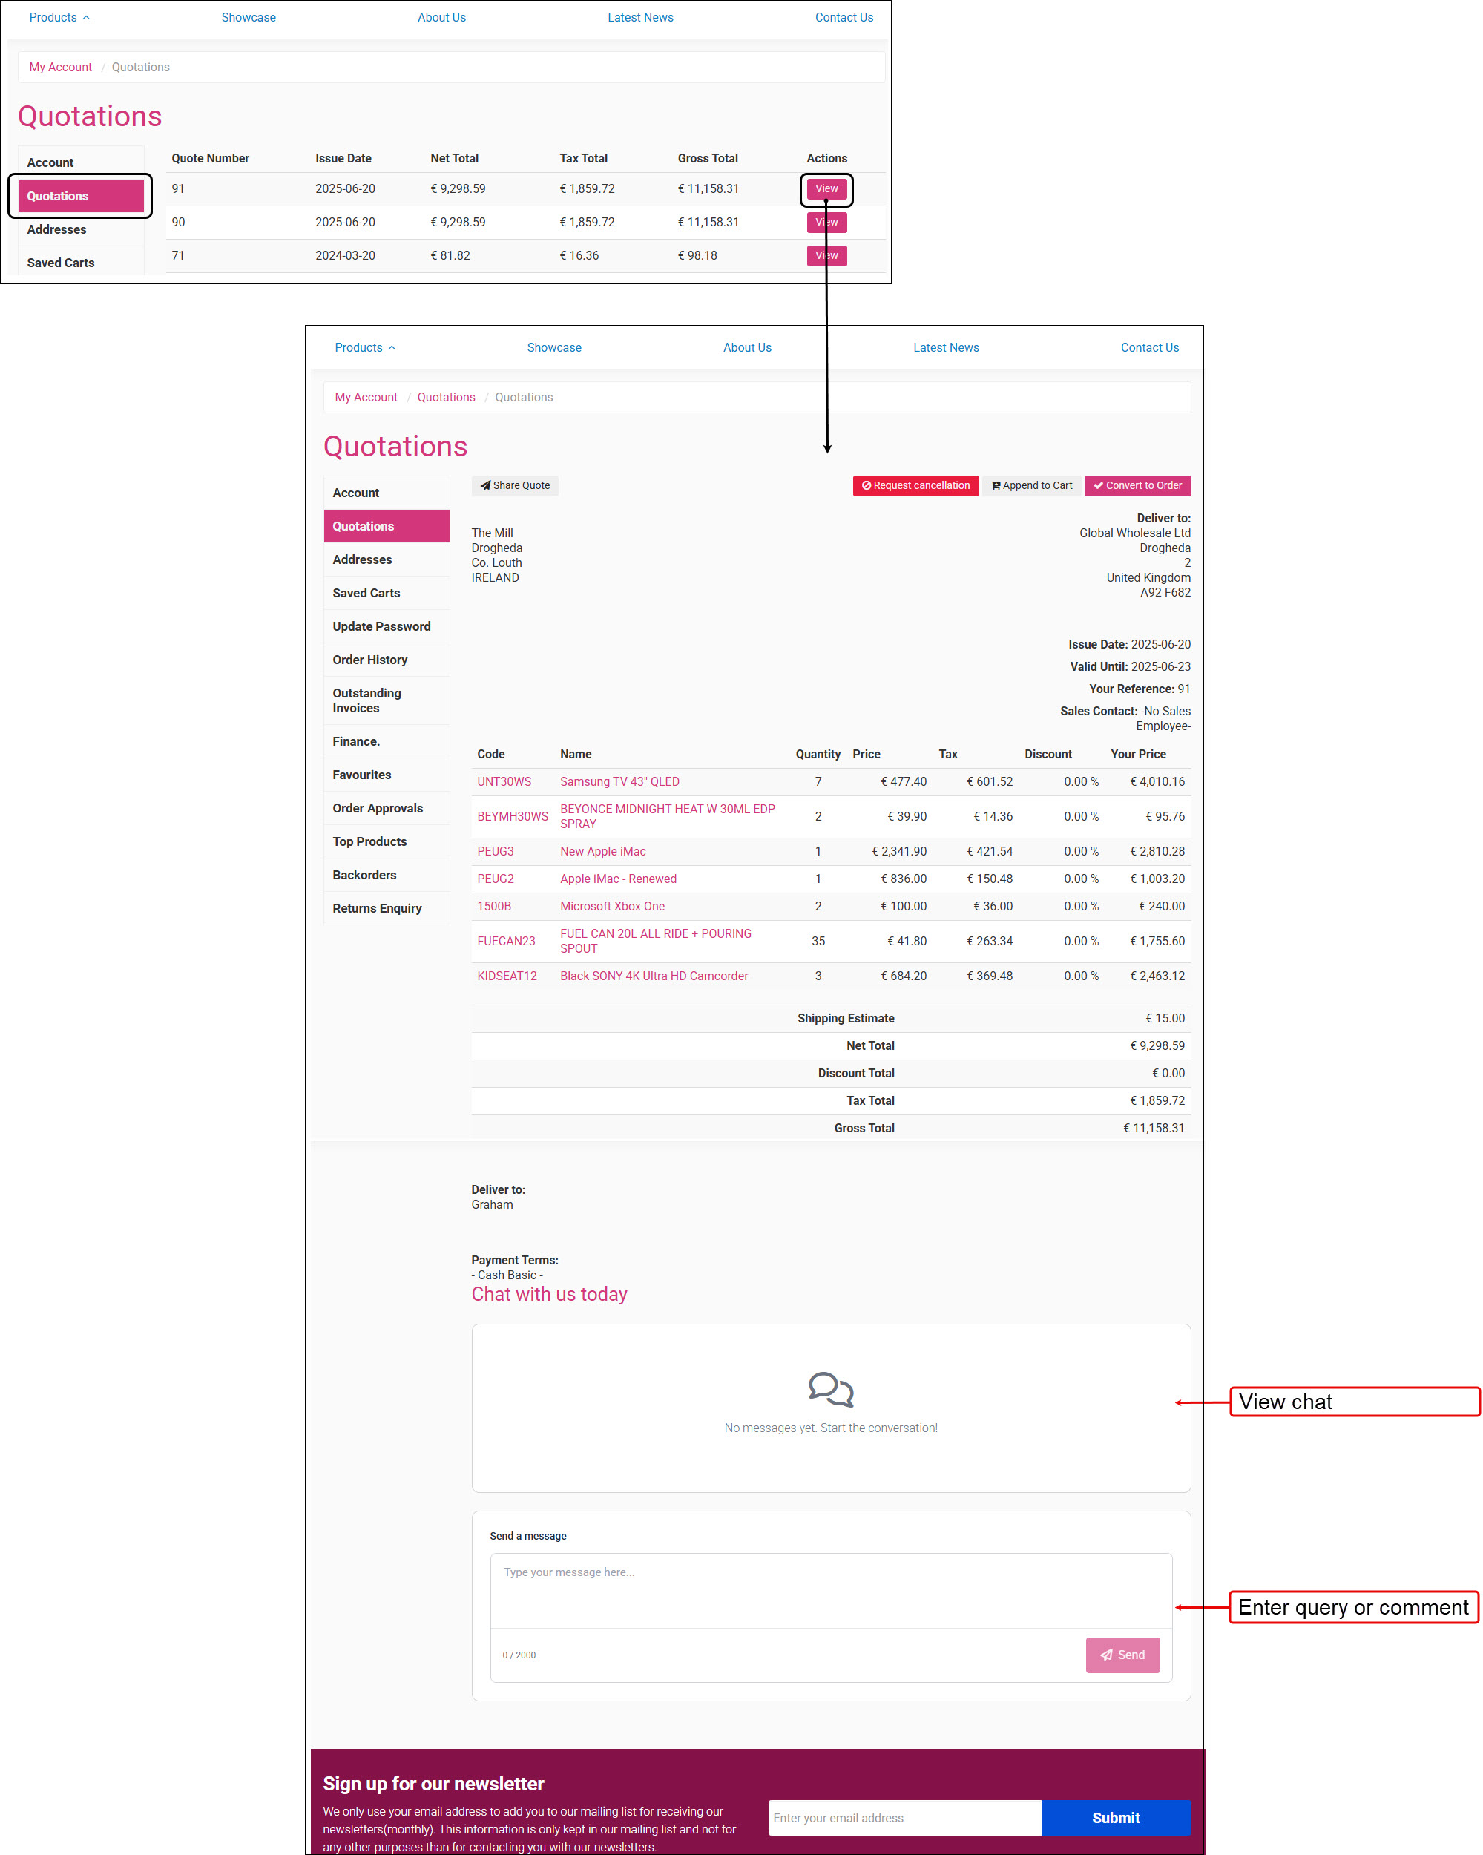The width and height of the screenshot is (1483, 1855).
Task: Focus the chat message text area
Action: pyautogui.click(x=831, y=1590)
